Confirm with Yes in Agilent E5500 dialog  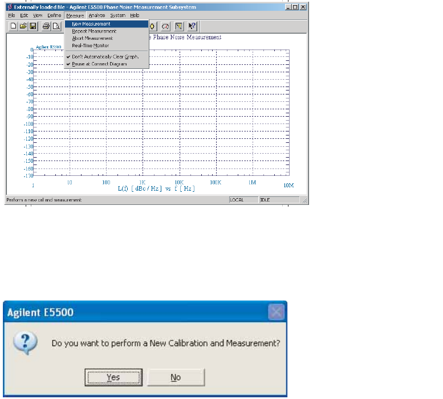click(x=113, y=377)
